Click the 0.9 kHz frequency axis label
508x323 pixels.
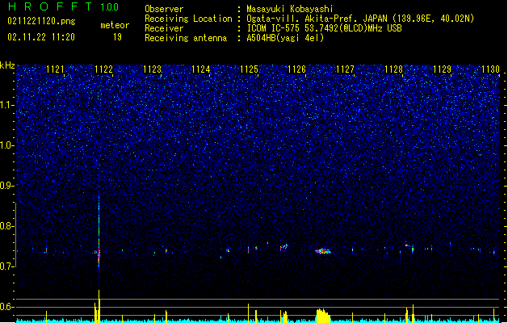tap(6, 186)
